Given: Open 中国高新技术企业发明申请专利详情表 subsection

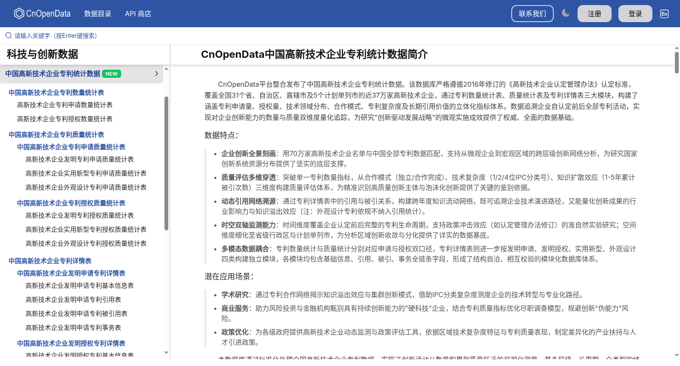Looking at the screenshot, I should click(71, 273).
